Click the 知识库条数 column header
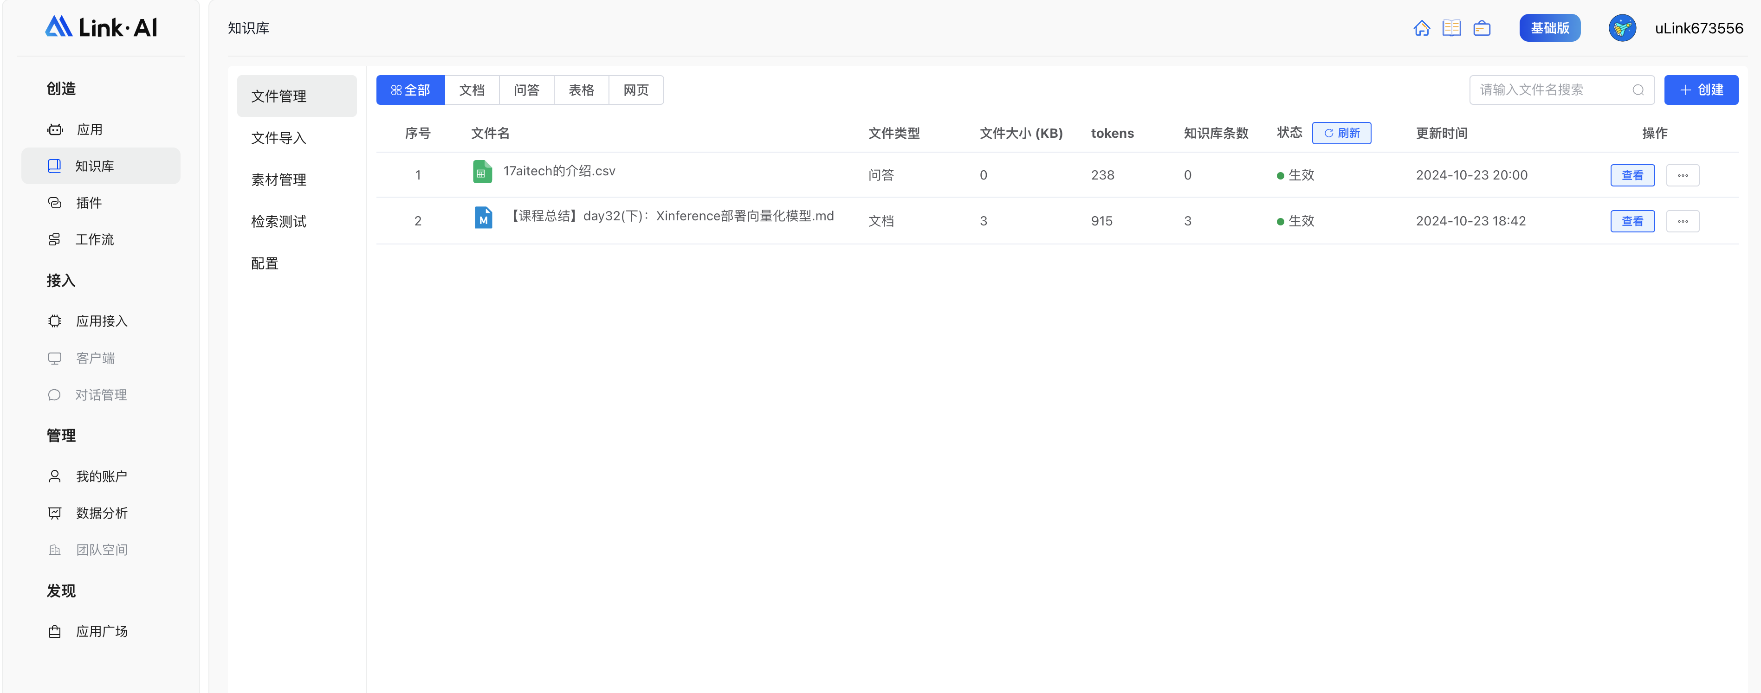The image size is (1761, 693). 1216,133
